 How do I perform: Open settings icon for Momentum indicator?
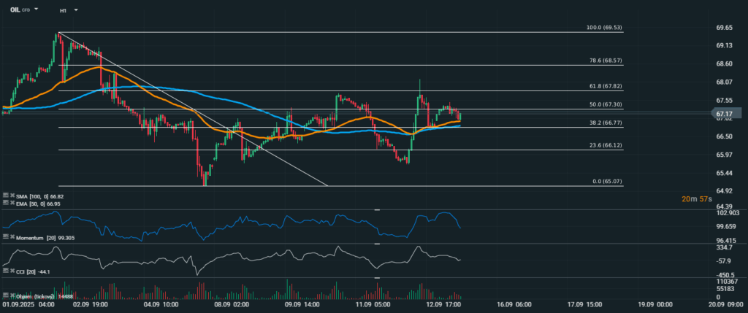point(5,237)
